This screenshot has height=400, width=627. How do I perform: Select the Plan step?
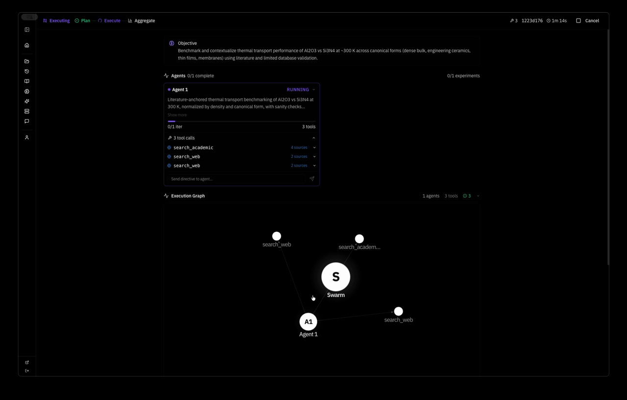coord(82,21)
